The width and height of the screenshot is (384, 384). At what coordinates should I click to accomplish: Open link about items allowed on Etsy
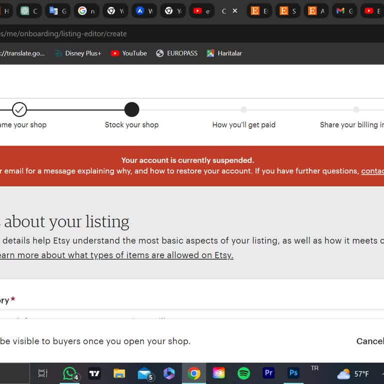coord(116,255)
